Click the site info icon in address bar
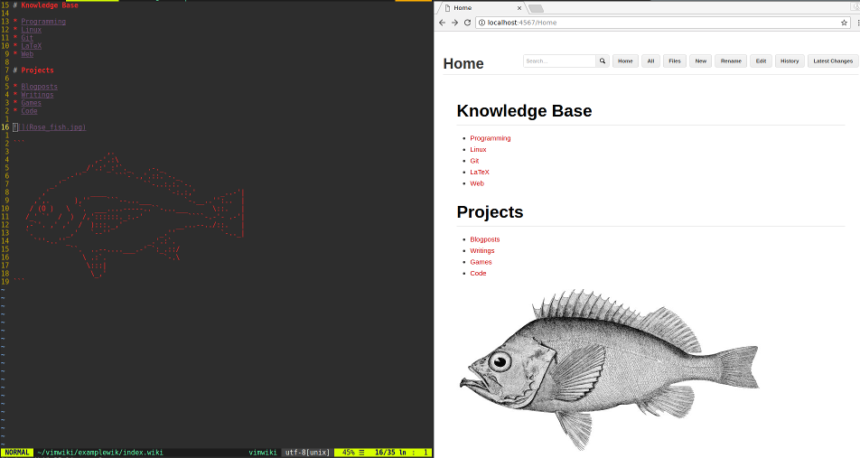This screenshot has width=860, height=458. (482, 23)
